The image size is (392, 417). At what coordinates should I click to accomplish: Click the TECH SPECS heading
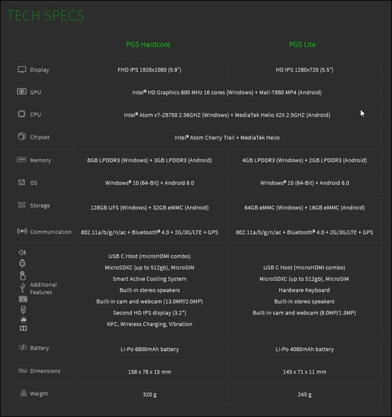45,16
